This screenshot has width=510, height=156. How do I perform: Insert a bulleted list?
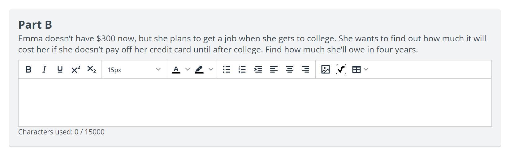pos(227,69)
